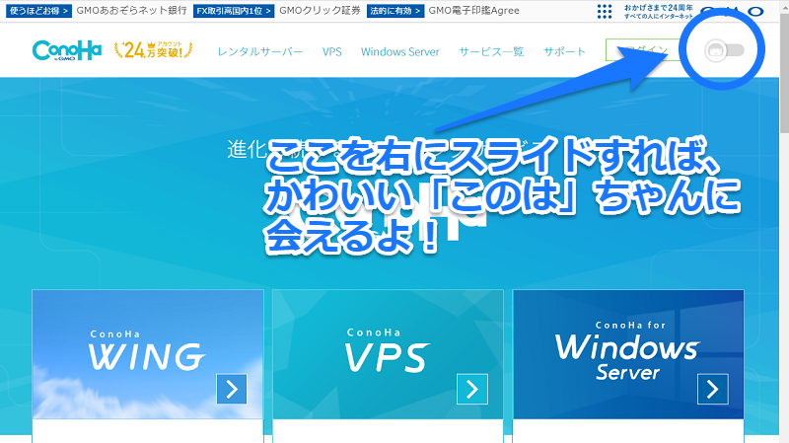This screenshot has height=443, width=789.
Task: Expand the サービス一覧 menu
Action: [x=491, y=51]
